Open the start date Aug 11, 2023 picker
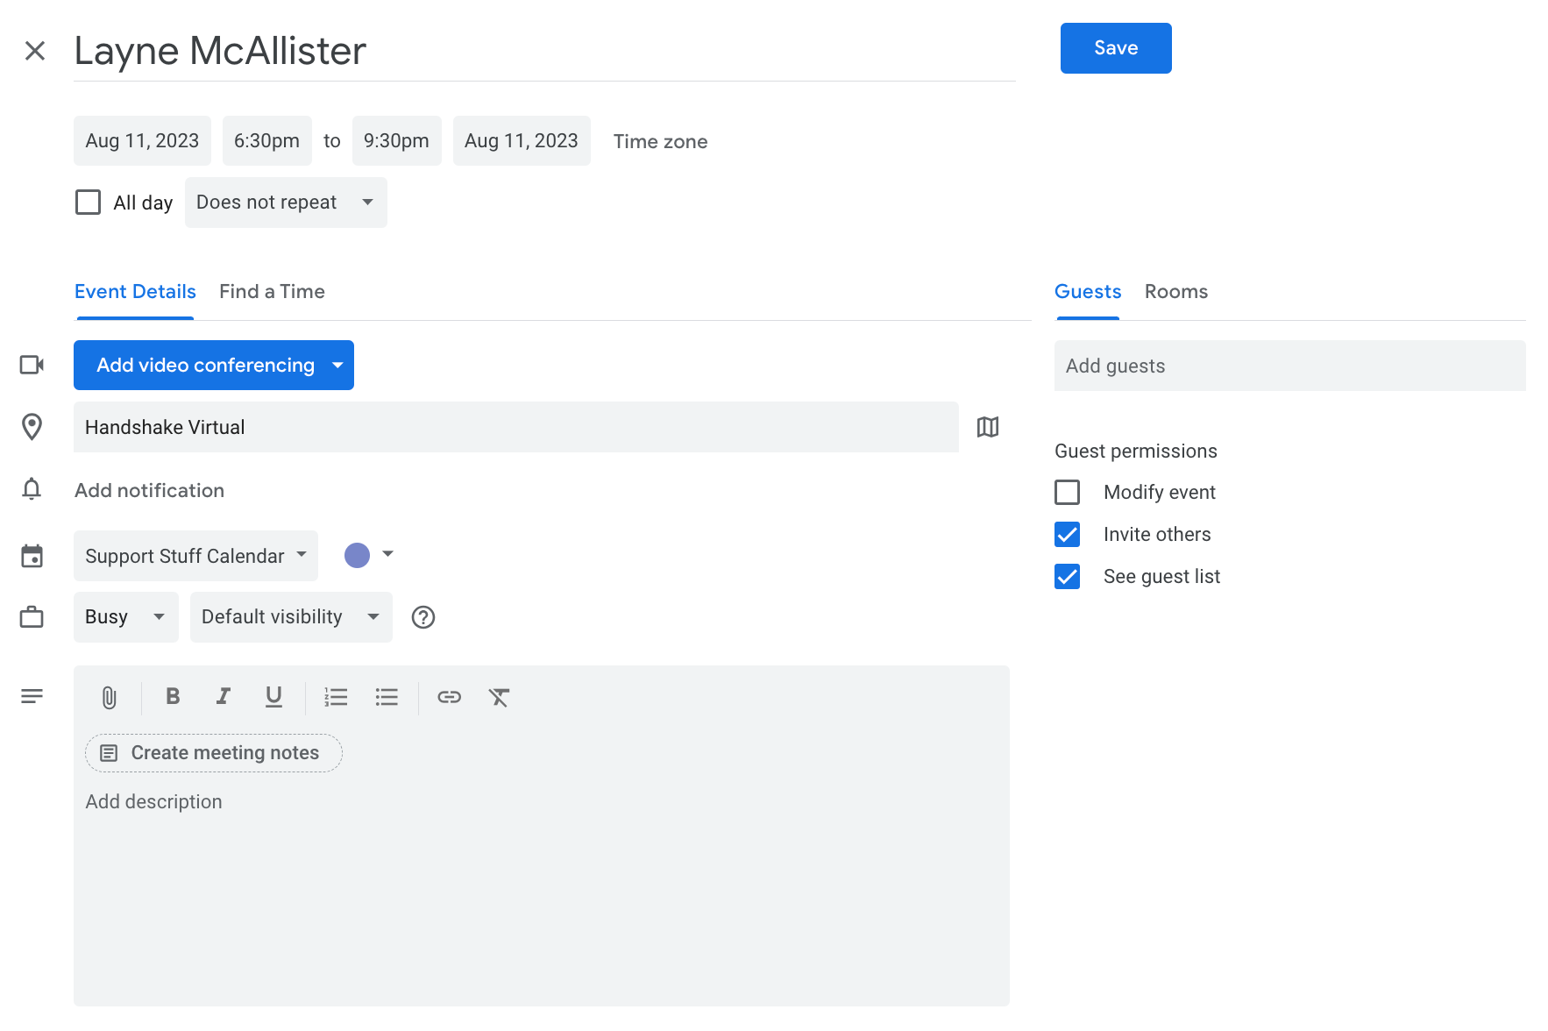This screenshot has width=1548, height=1031. click(x=142, y=141)
